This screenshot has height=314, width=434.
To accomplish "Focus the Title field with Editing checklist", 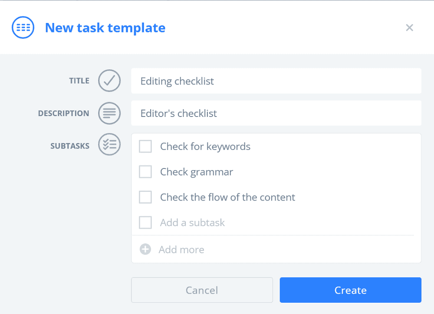I will click(x=276, y=81).
